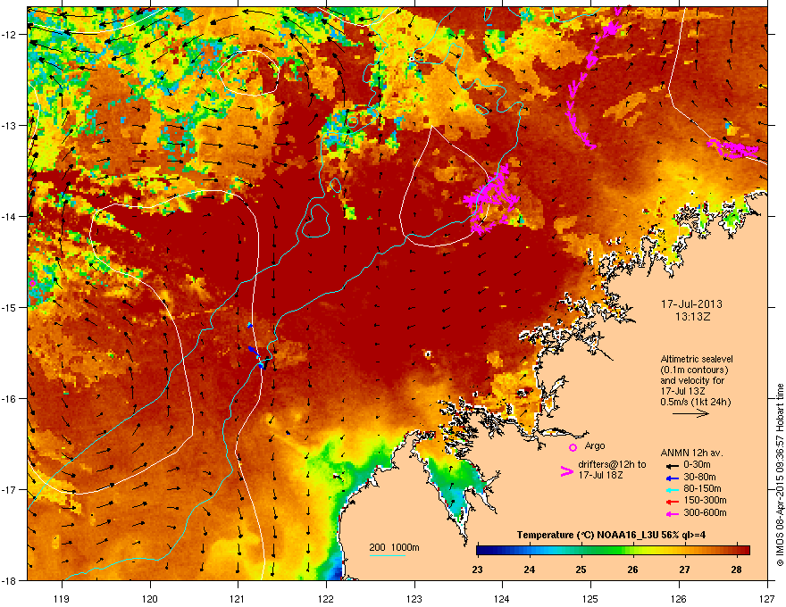786x607 pixels.
Task: Click the '30-80m' depth label
Action: click(x=699, y=477)
